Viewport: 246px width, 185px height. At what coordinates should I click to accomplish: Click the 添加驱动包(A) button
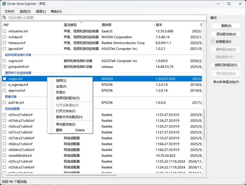(226, 34)
